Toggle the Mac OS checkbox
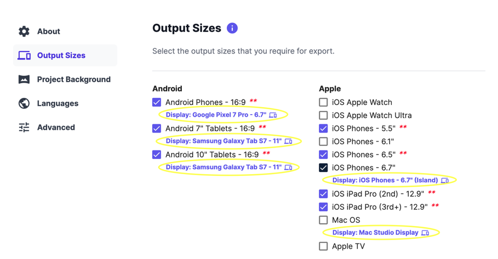This screenshot has width=498, height=259. click(324, 220)
